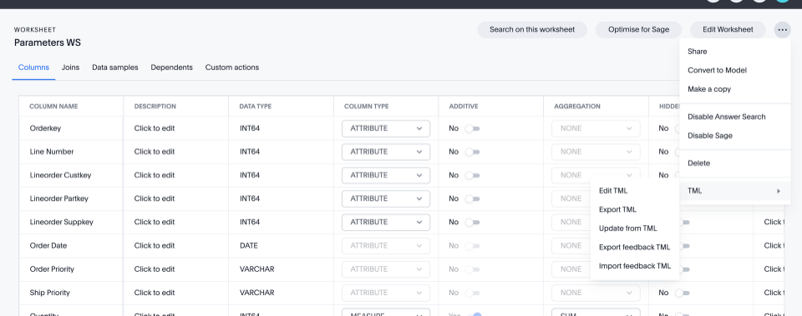Click the three-dot more options icon
This screenshot has height=316, width=802.
pos(782,30)
